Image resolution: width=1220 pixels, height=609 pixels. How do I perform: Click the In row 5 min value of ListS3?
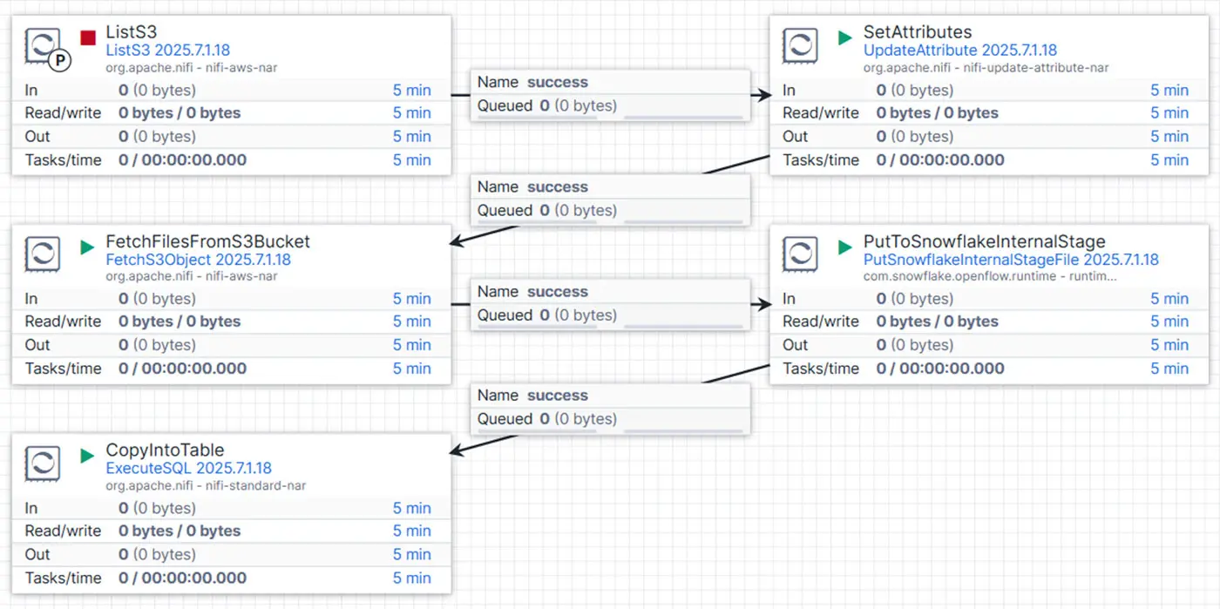(411, 90)
